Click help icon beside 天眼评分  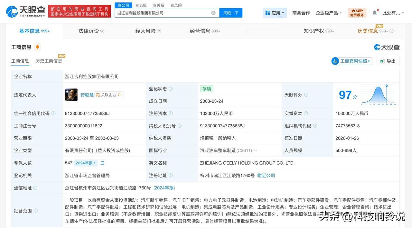click(x=306, y=95)
